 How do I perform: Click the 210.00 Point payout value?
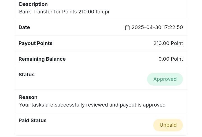[168, 43]
